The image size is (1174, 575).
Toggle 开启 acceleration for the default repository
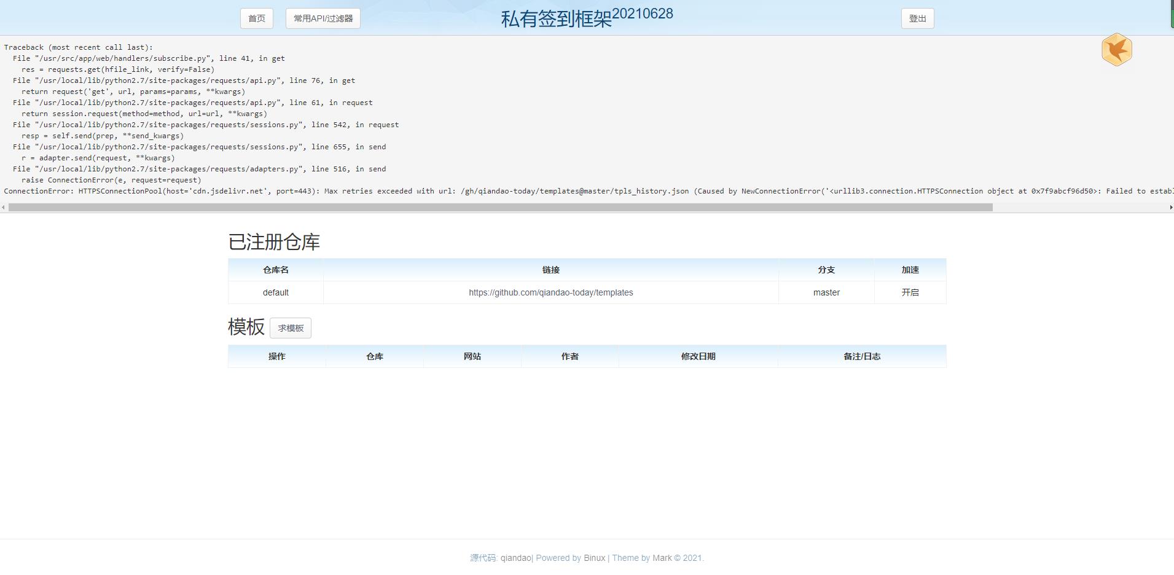[x=910, y=292]
